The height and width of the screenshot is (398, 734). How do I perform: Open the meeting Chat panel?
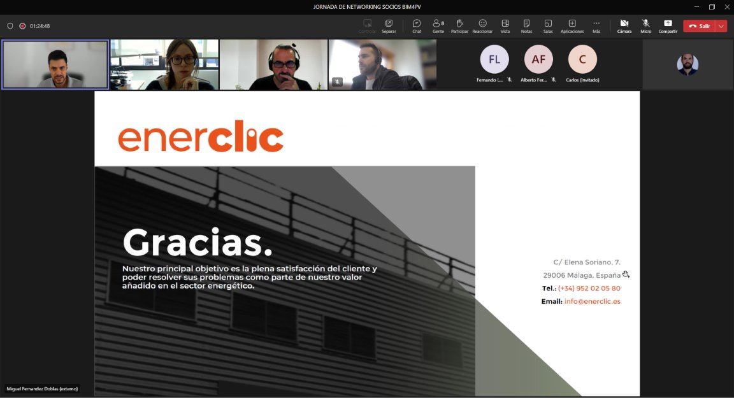(x=417, y=26)
